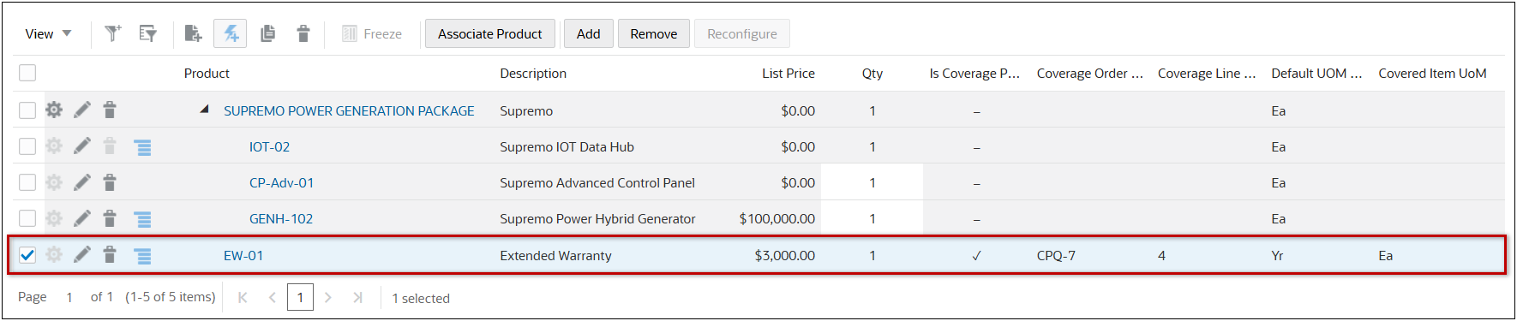
Task: Open the GENH-102 product link
Action: pos(281,218)
